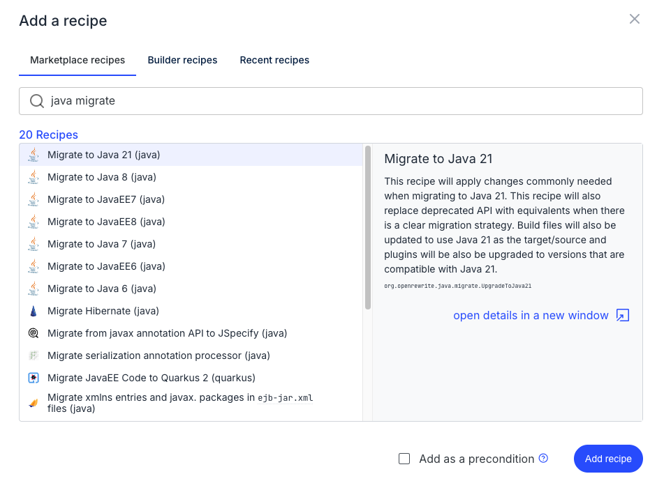The width and height of the screenshot is (657, 490).
Task: Select Migrate serialization annotation processor (java)
Action: (191, 355)
